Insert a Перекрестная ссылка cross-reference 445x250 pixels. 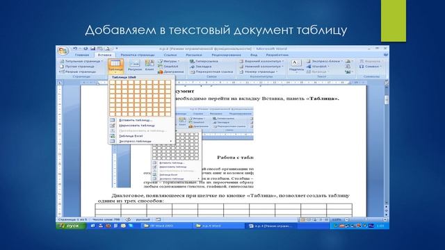(211, 72)
